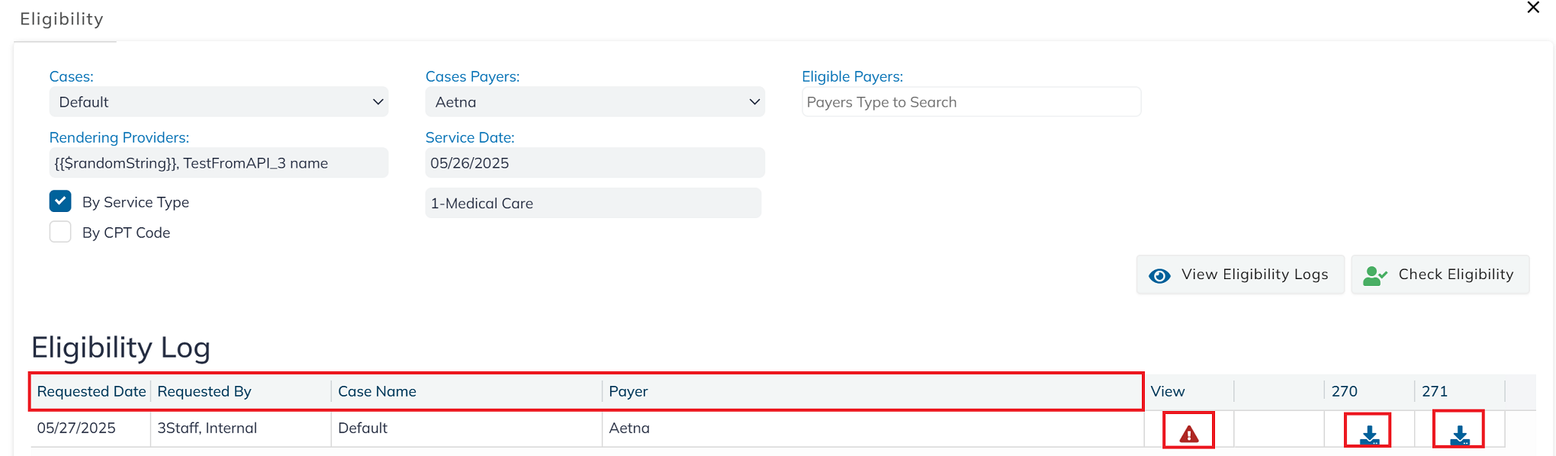Expand the Cases dropdown showing Default
The image size is (1556, 456).
[x=219, y=101]
